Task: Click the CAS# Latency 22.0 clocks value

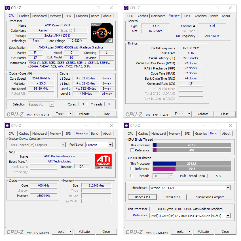Action: click(191, 58)
